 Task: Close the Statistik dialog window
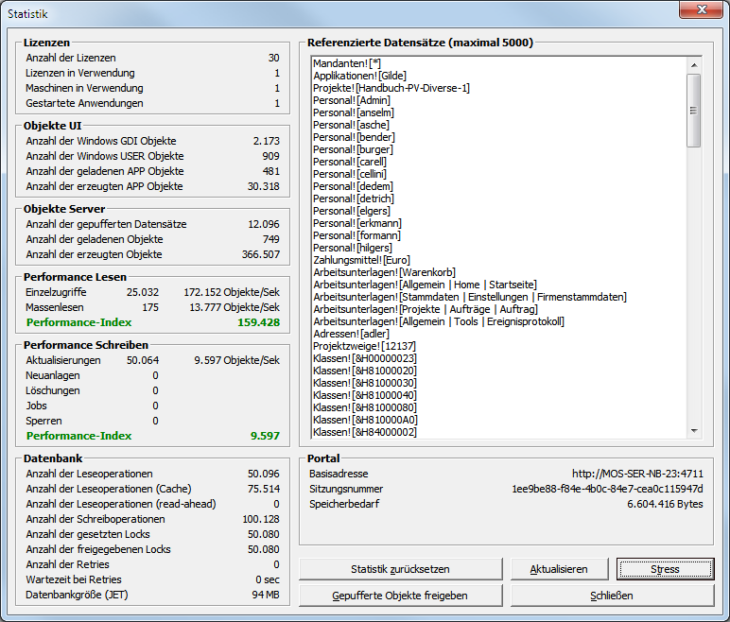704,12
